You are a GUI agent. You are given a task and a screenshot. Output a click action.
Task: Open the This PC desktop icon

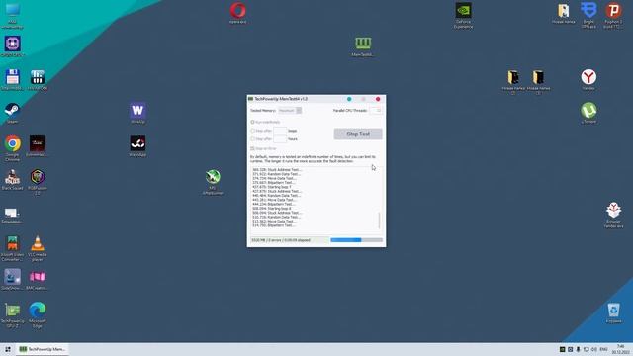coord(12,16)
